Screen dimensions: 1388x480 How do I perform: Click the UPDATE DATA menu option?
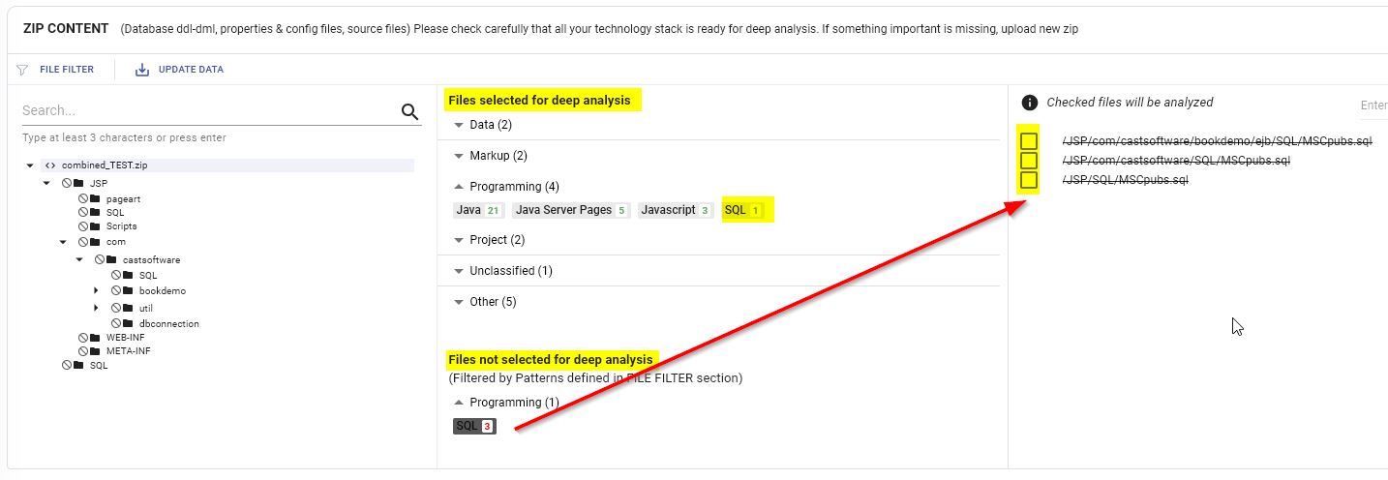[191, 70]
